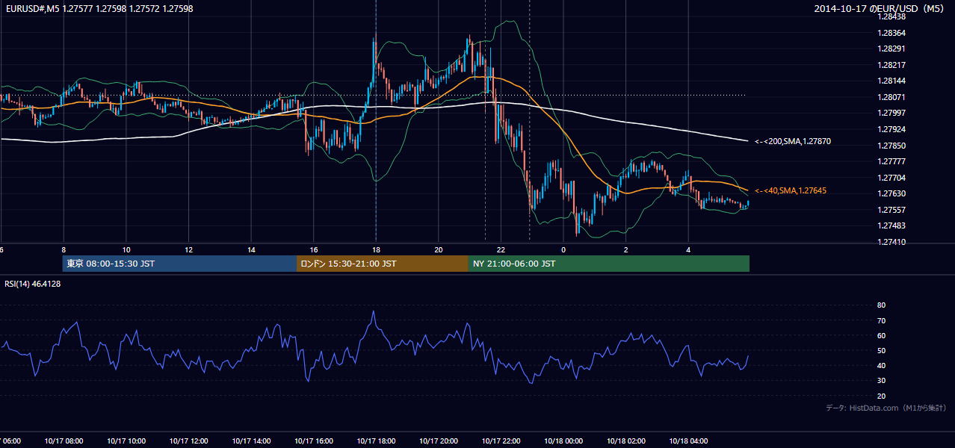Click price level 1.28291 on the axis
955x448 pixels.
[893, 49]
